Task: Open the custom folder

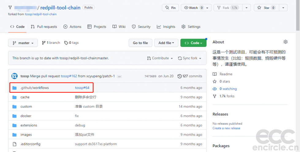Action: pos(26,106)
